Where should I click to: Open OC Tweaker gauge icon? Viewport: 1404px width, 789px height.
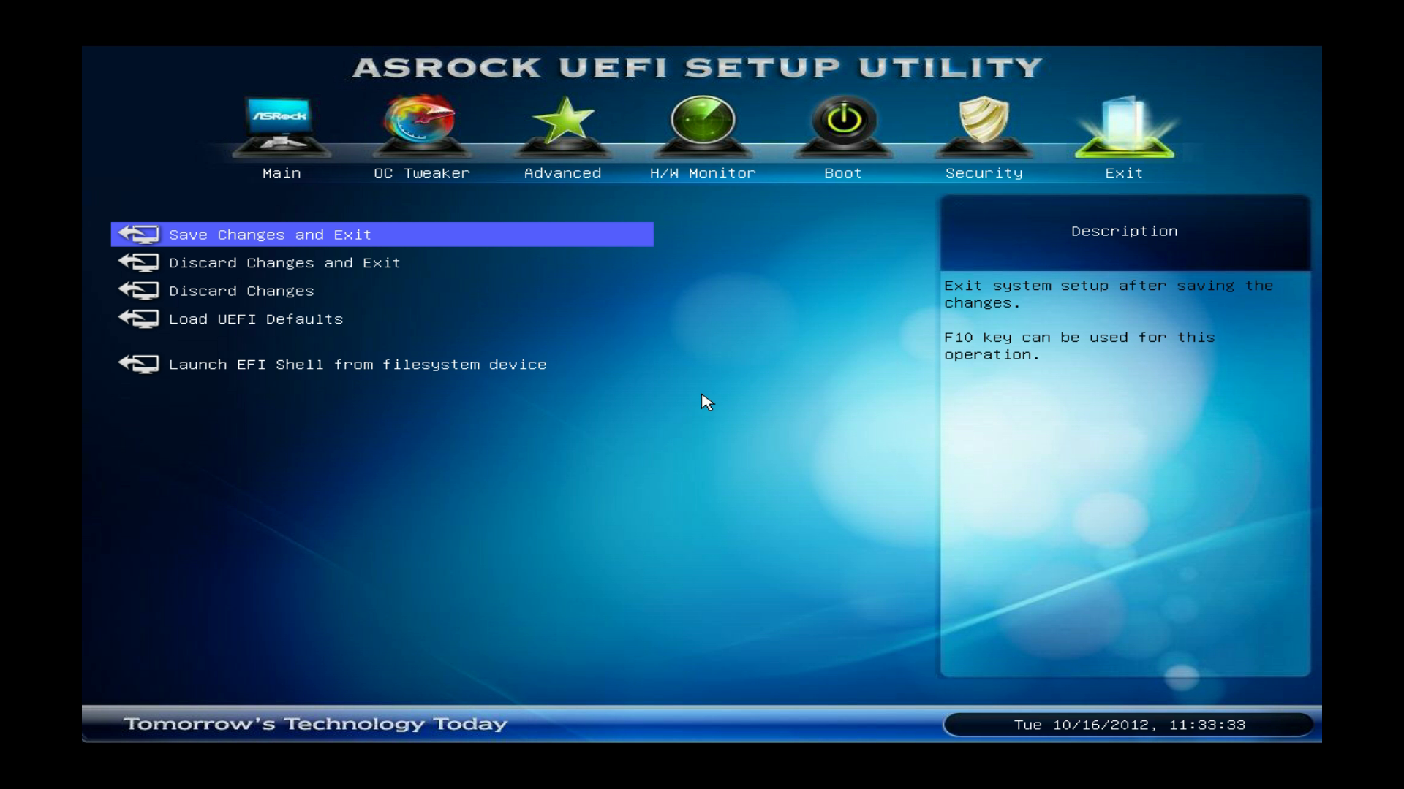pyautogui.click(x=421, y=123)
